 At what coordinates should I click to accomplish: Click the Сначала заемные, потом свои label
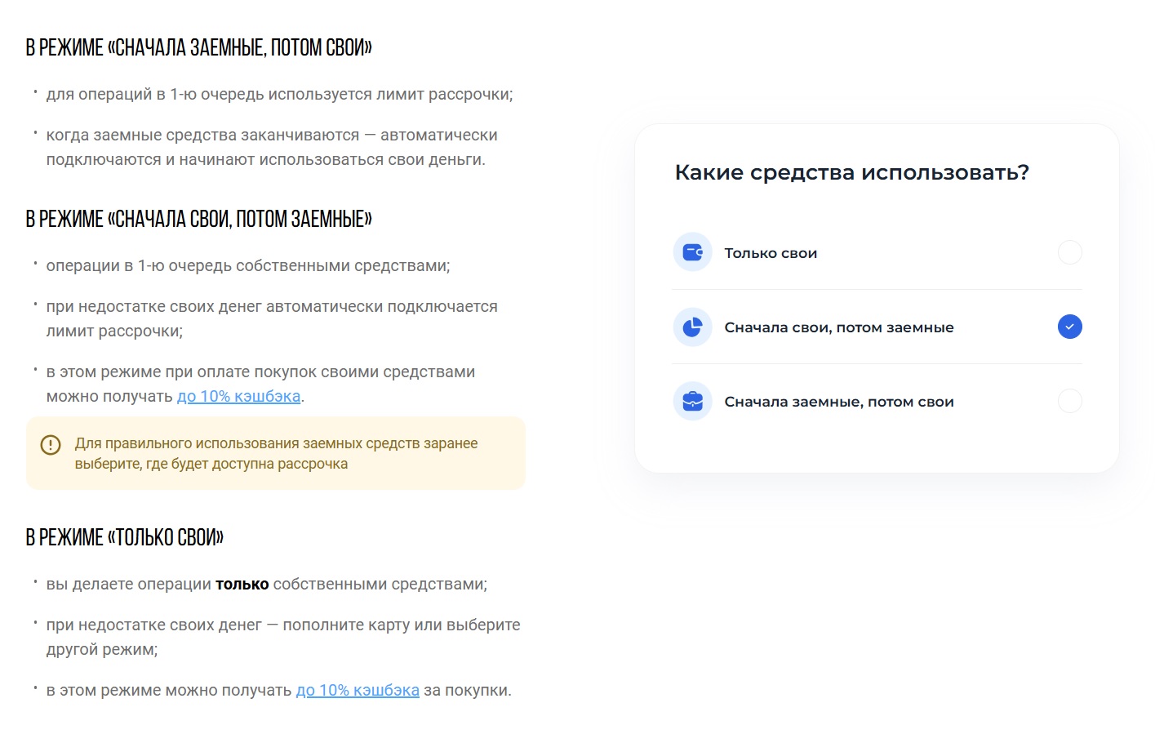(x=839, y=402)
